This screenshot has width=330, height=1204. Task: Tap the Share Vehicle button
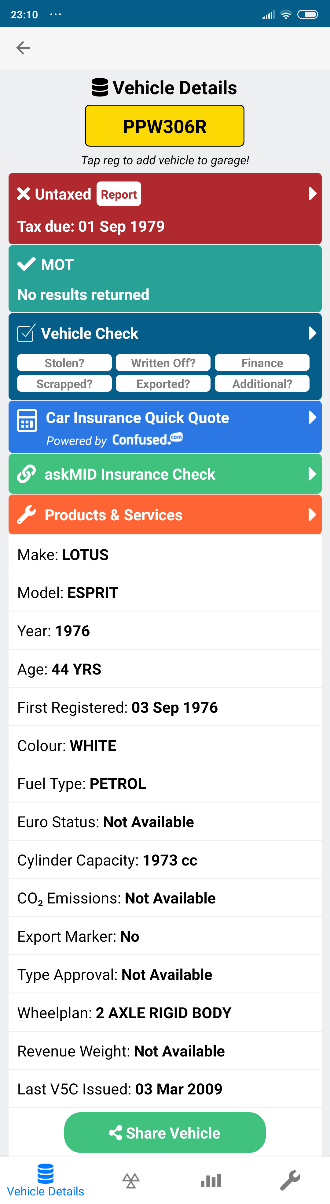point(165,1132)
